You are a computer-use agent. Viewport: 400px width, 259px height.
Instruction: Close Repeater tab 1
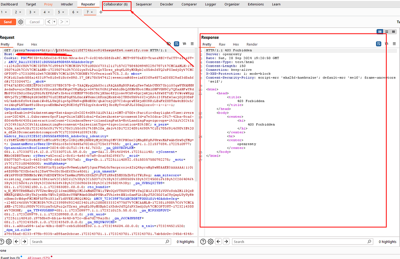[6, 12]
